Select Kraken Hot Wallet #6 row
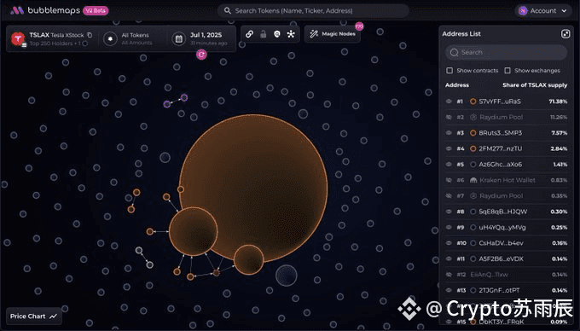The width and height of the screenshot is (580, 331). click(506, 180)
